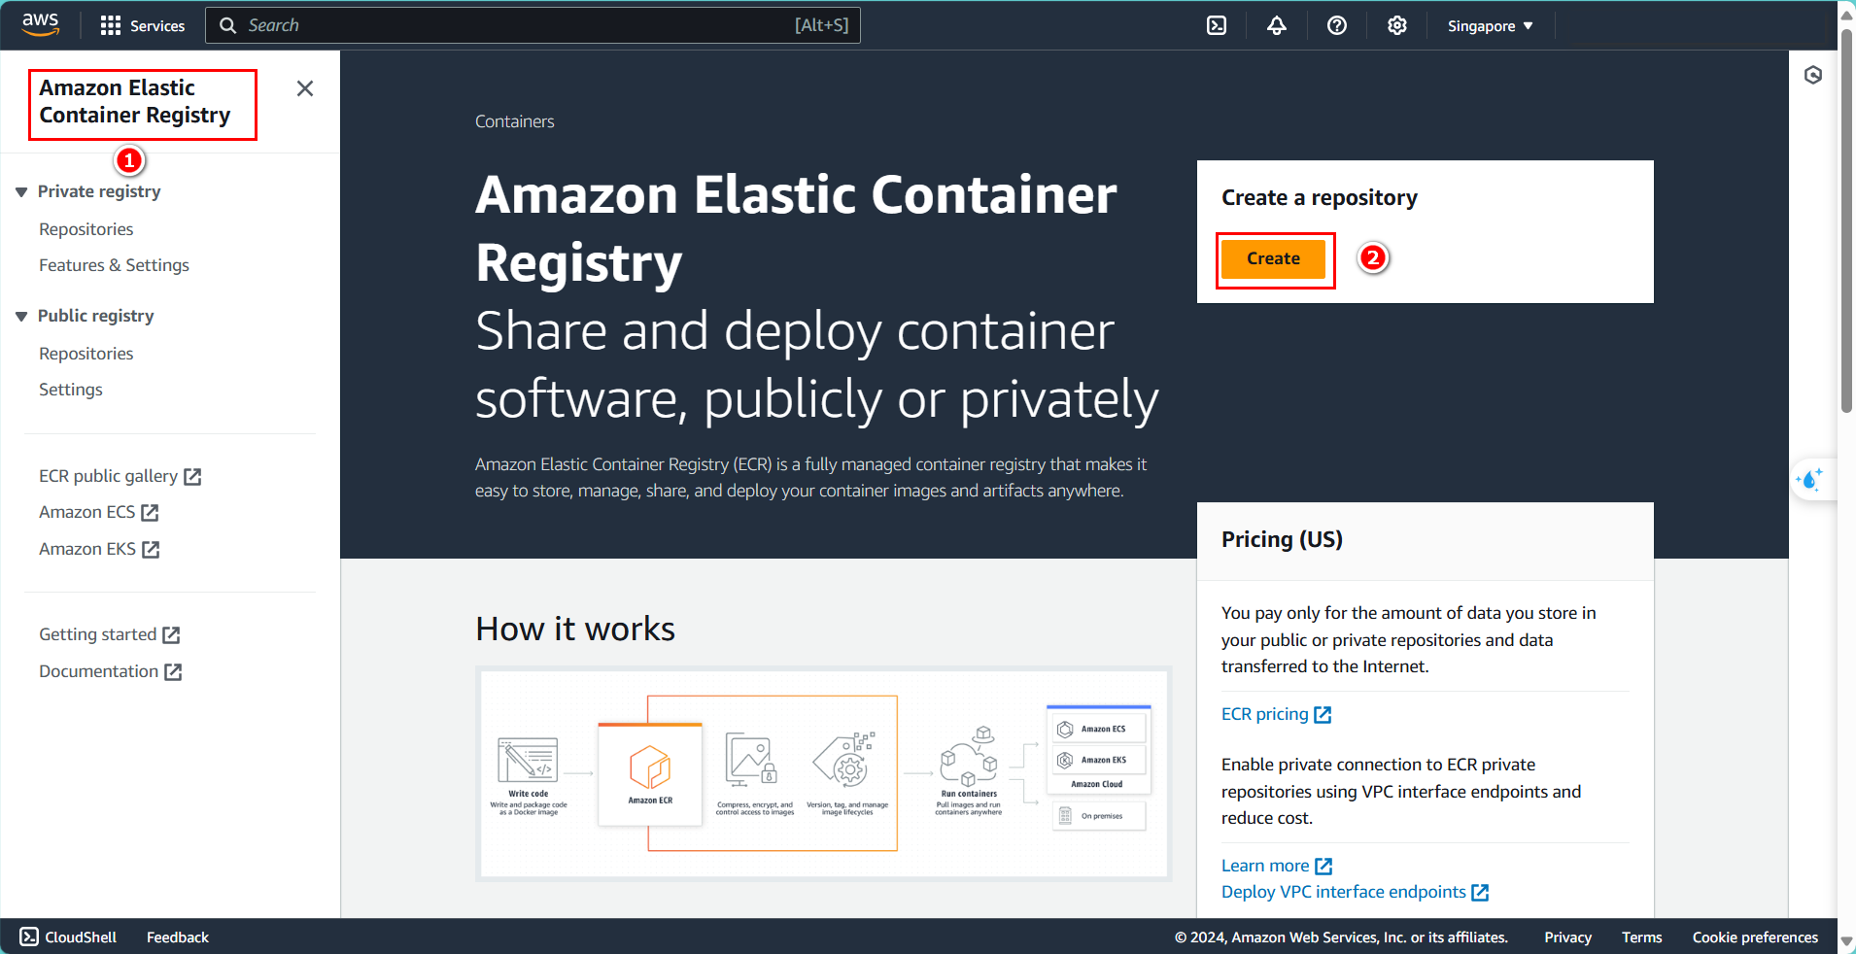1856x954 pixels.
Task: Open the settings gear in top bar
Action: pos(1397,25)
